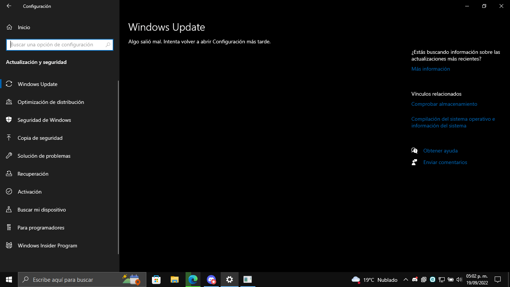Select Windows Update in the sidebar
510x287 pixels.
[x=60, y=84]
